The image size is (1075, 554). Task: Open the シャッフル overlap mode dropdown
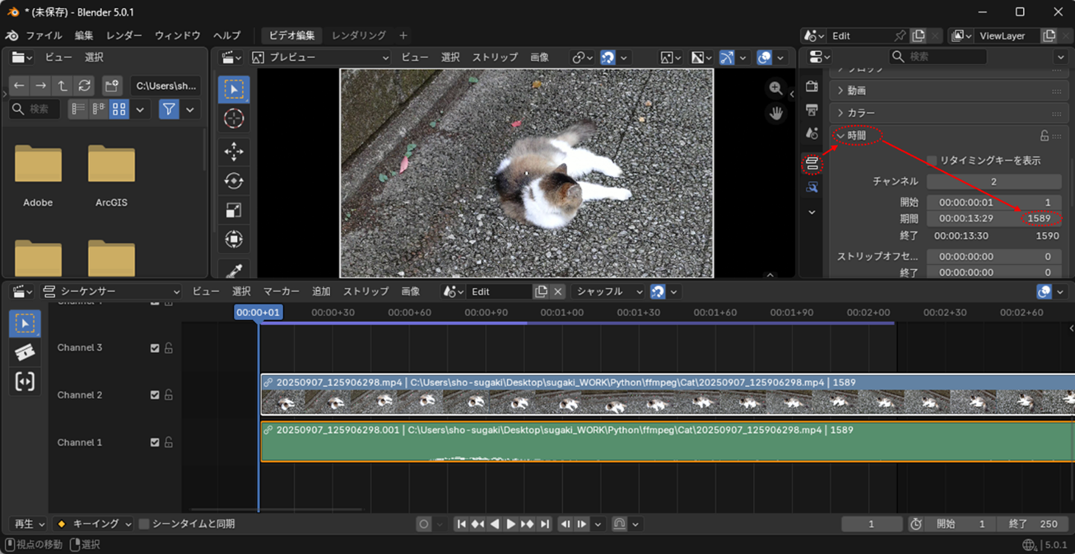pos(607,291)
